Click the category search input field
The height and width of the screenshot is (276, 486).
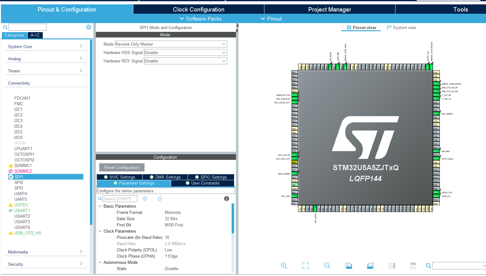[27, 27]
